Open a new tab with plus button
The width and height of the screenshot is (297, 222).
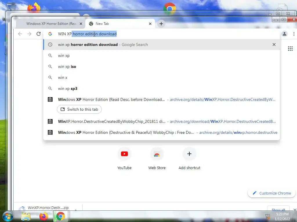click(161, 24)
